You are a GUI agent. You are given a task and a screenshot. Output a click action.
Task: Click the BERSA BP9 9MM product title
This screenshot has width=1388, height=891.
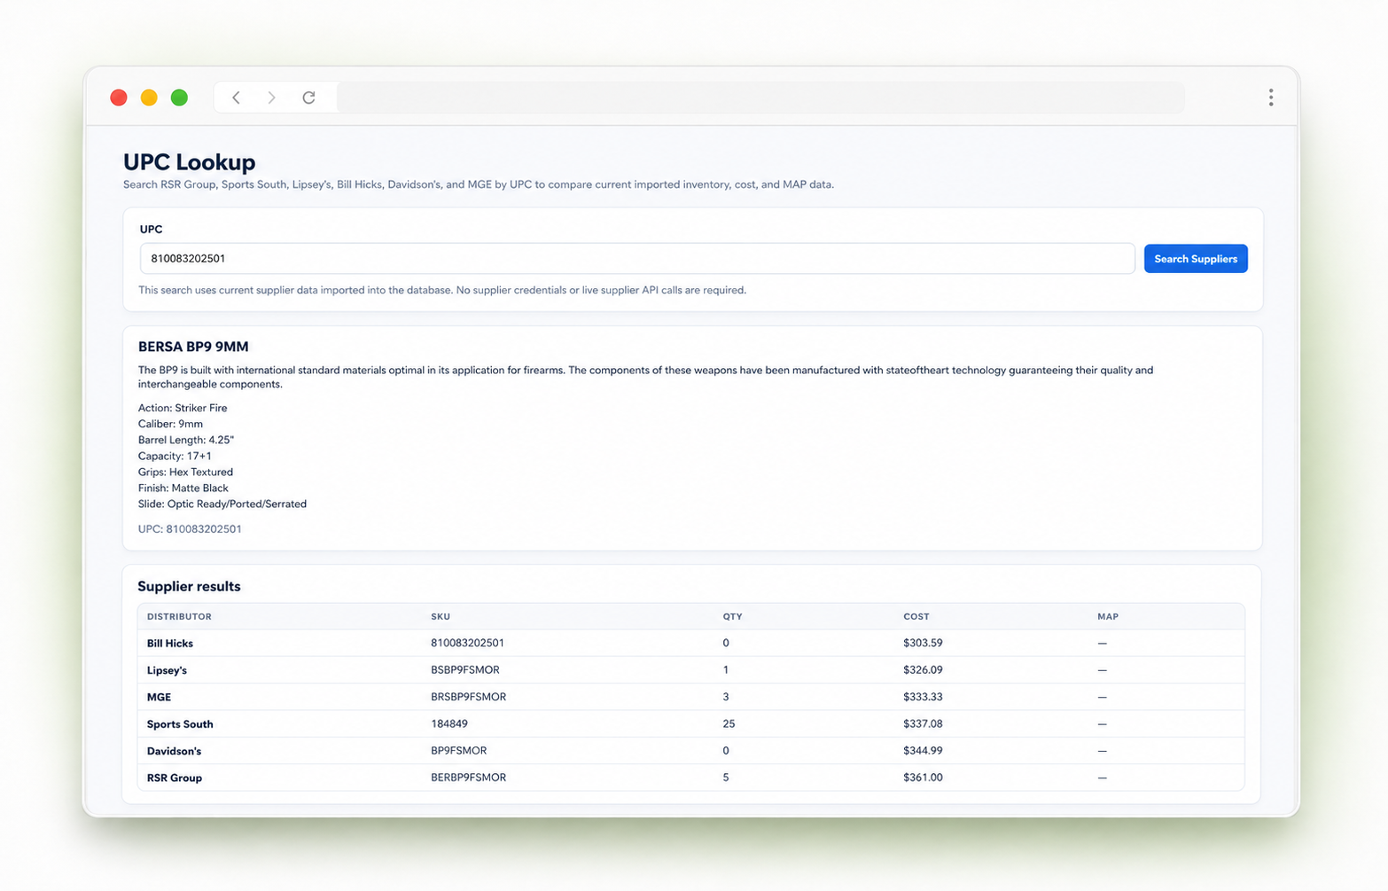tap(193, 347)
